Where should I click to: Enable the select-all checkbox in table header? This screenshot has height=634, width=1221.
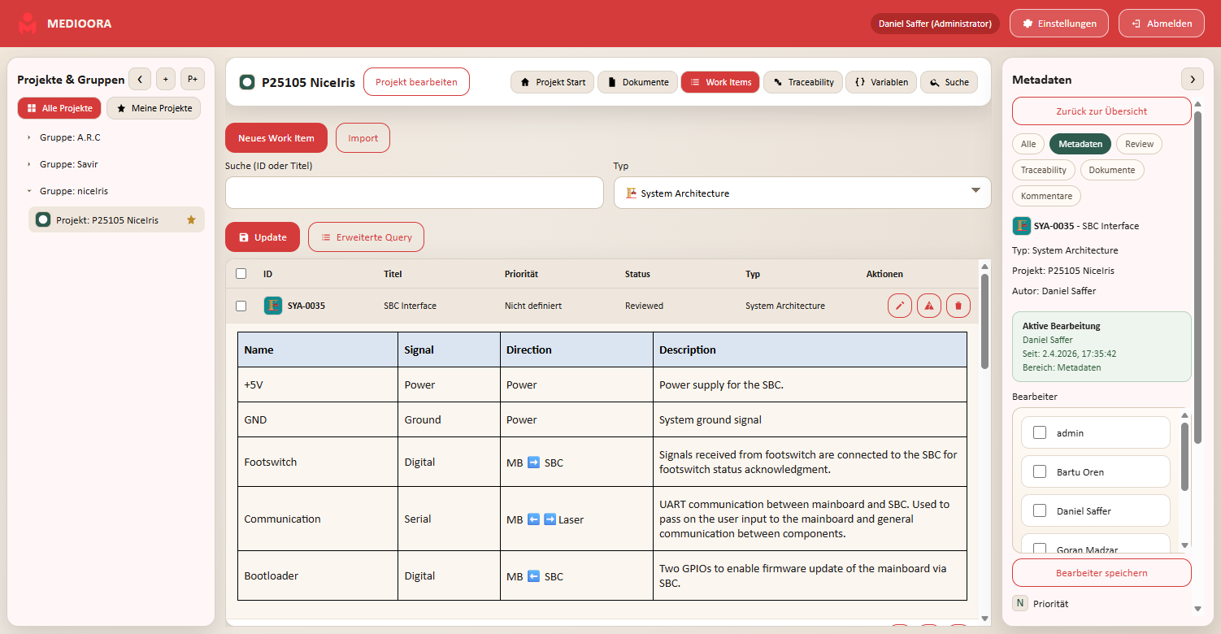coord(241,274)
